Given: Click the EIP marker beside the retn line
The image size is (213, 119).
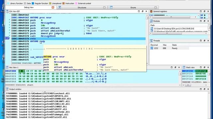Looking at the screenshot, I should coord(7,38).
